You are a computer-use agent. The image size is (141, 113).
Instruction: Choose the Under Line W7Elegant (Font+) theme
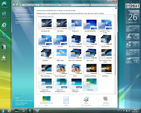pyautogui.click(x=45, y=85)
